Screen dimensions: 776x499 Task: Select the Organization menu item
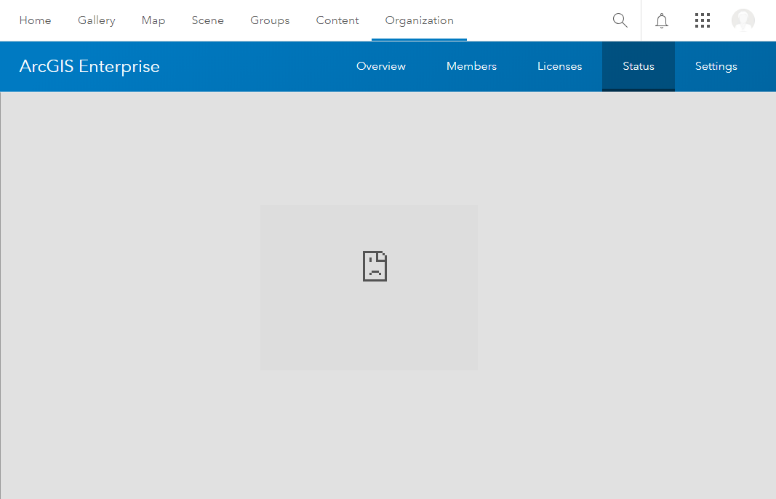(419, 20)
